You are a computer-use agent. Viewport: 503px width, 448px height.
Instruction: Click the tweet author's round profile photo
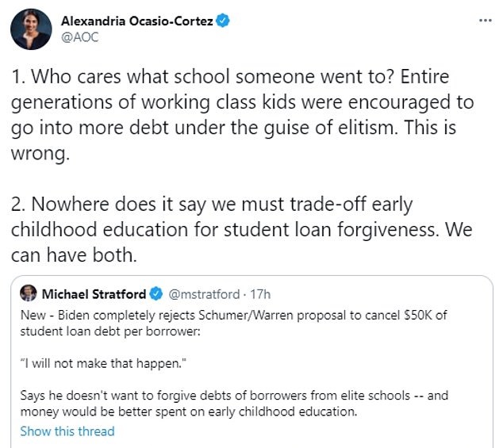[31, 30]
